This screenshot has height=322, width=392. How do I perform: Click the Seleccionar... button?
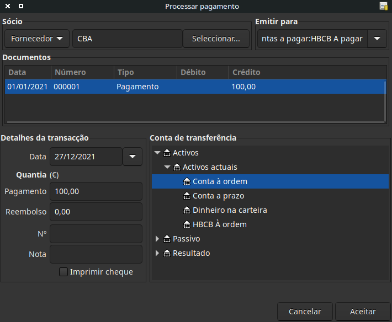[x=216, y=39]
